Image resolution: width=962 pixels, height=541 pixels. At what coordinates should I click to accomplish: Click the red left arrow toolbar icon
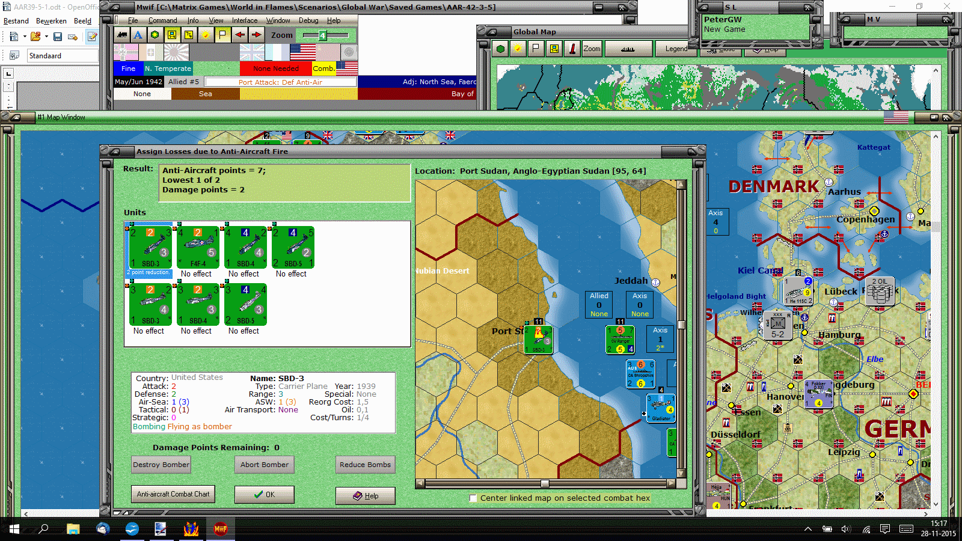tap(239, 35)
